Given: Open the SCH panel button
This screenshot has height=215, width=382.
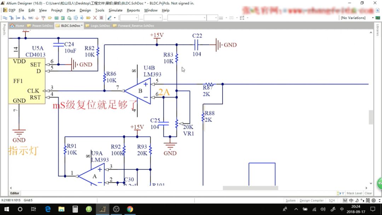Looking at the screenshot, I should click(x=331, y=200).
